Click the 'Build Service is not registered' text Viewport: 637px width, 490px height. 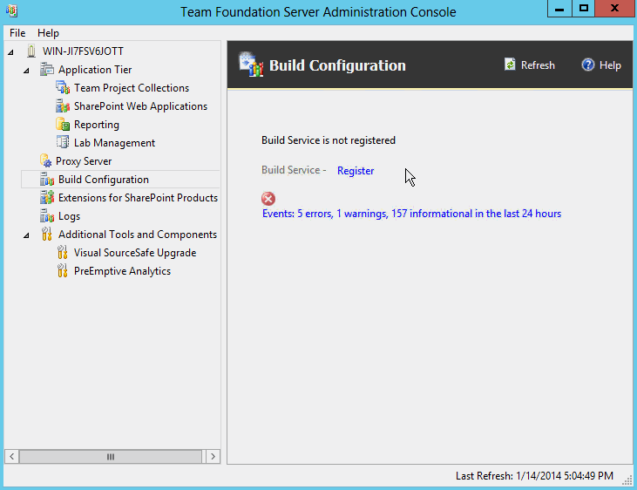(329, 140)
